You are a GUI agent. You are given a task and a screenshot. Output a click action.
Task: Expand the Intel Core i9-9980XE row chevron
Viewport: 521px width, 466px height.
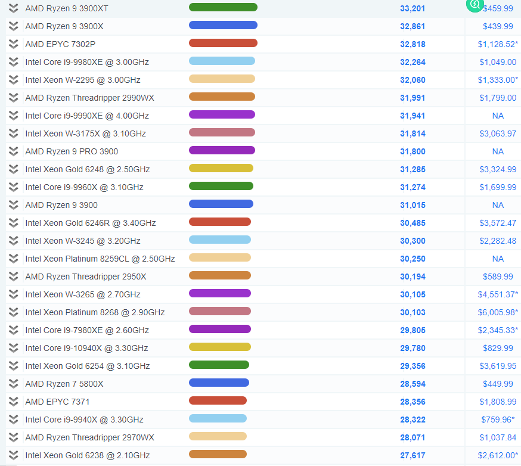[x=13, y=62]
